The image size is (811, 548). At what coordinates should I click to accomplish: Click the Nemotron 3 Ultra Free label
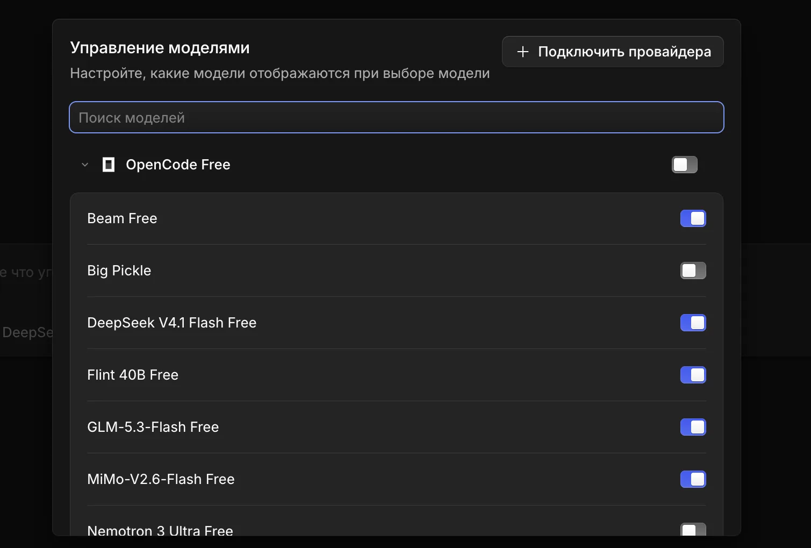160,530
